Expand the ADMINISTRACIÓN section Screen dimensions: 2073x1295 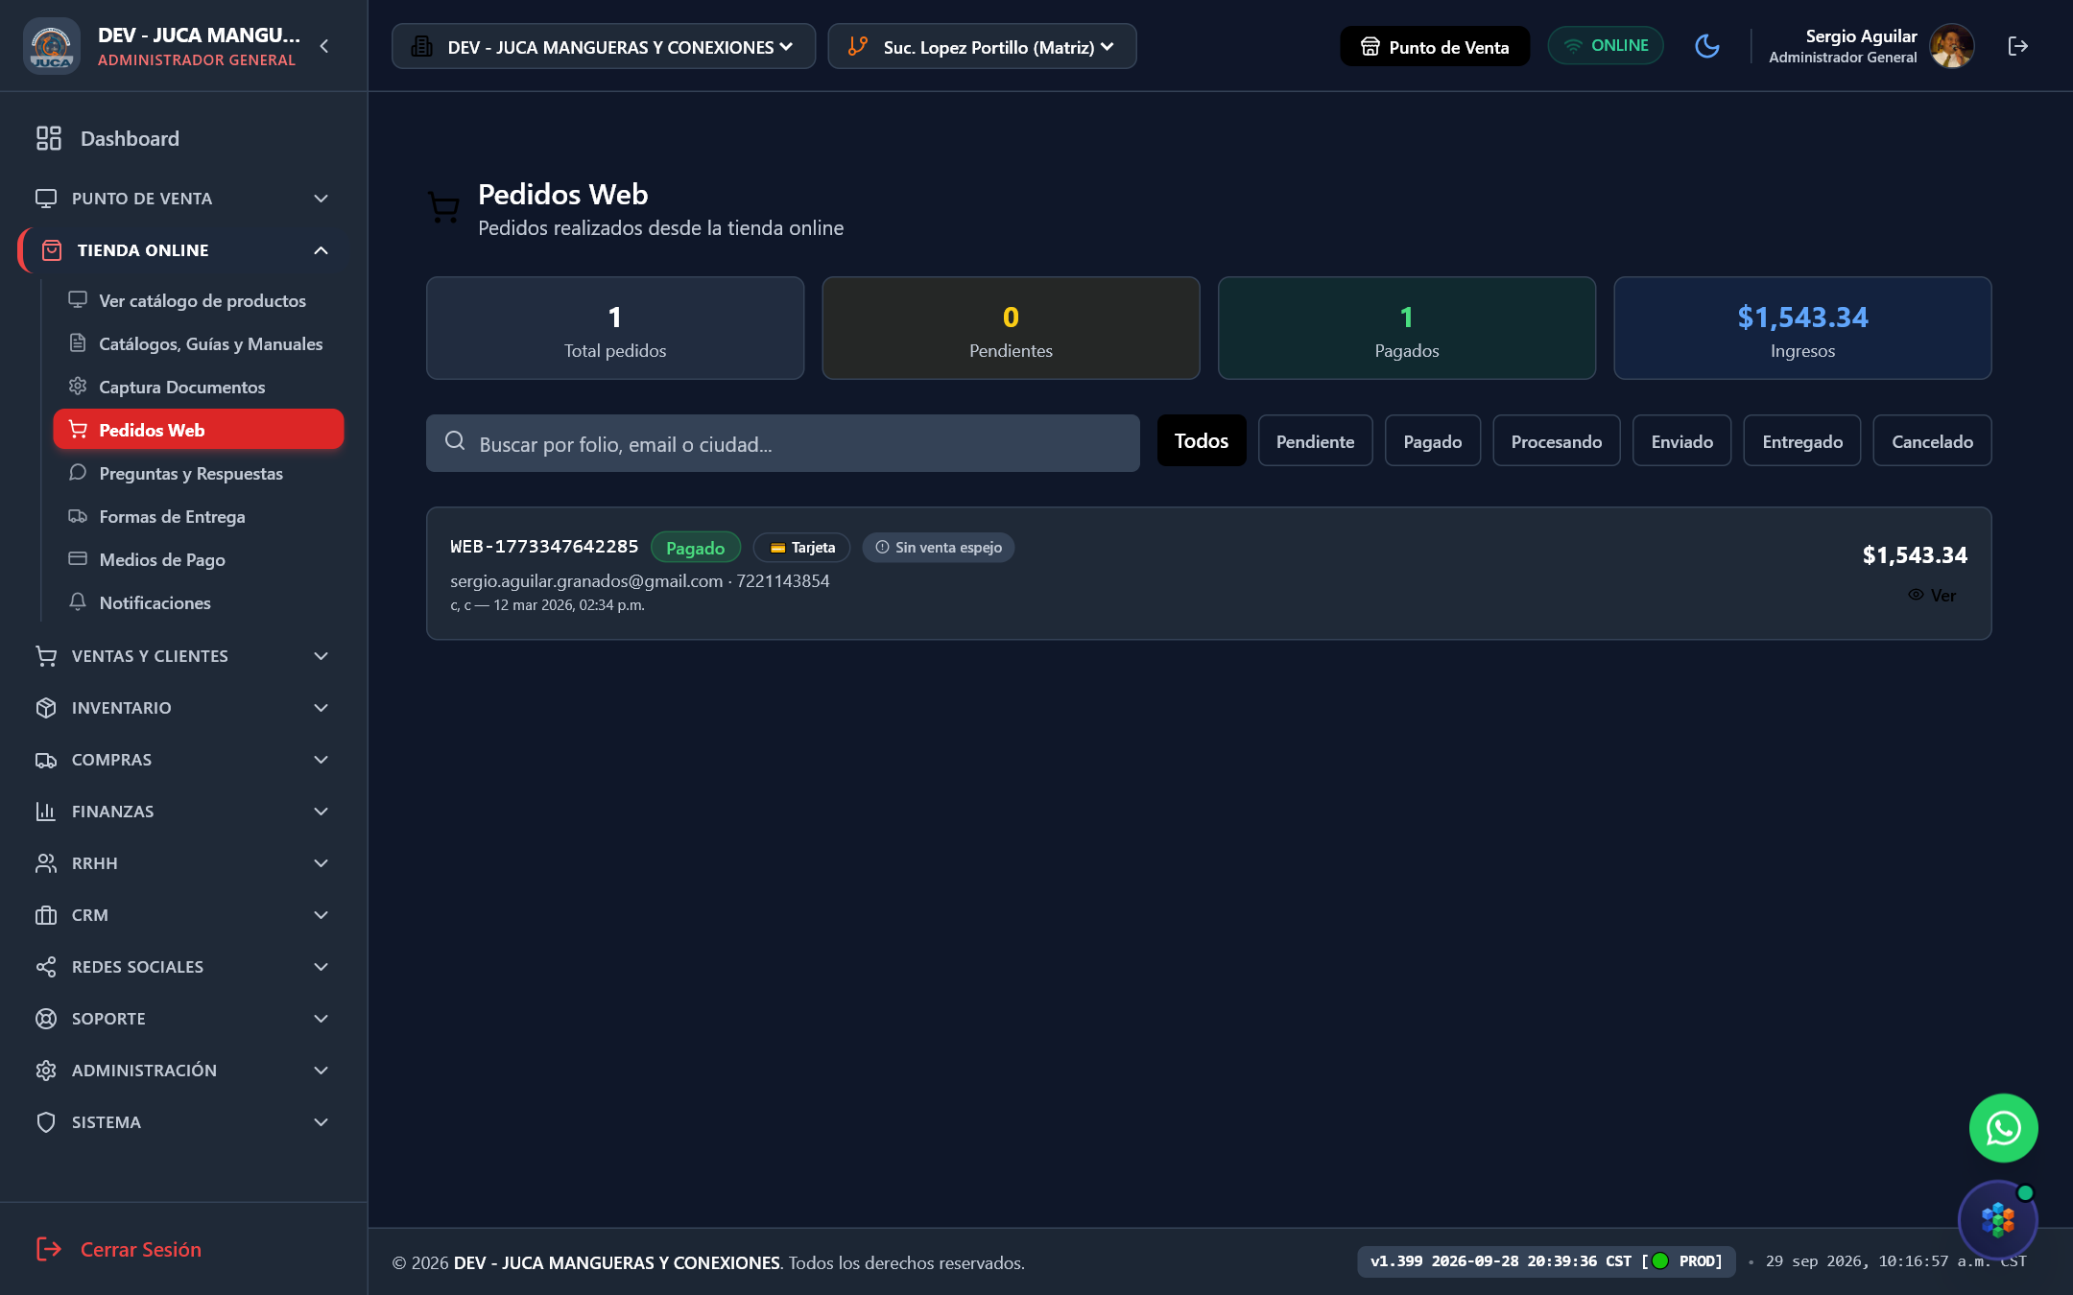click(183, 1071)
